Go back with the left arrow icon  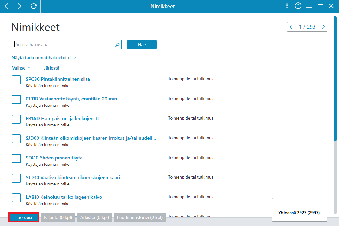[x=6, y=6]
